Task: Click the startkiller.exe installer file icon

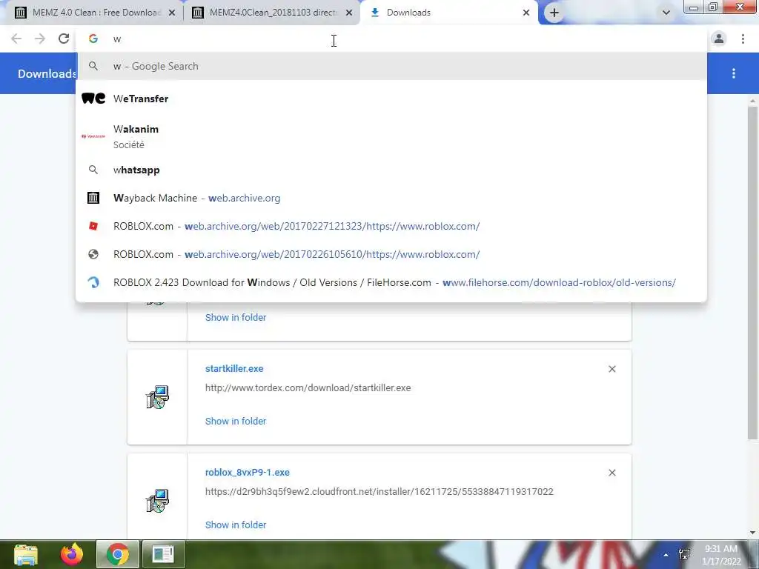Action: [157, 397]
